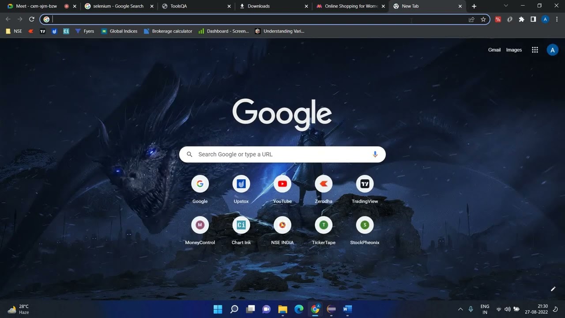Open the Dashboard - Screener bookmark

pos(224,31)
